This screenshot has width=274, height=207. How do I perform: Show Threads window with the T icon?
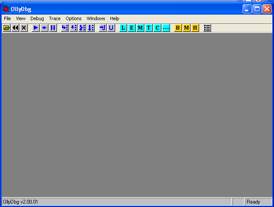149,28
